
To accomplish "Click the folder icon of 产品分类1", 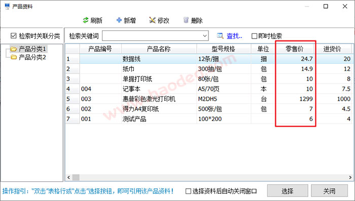I will 14,49.
